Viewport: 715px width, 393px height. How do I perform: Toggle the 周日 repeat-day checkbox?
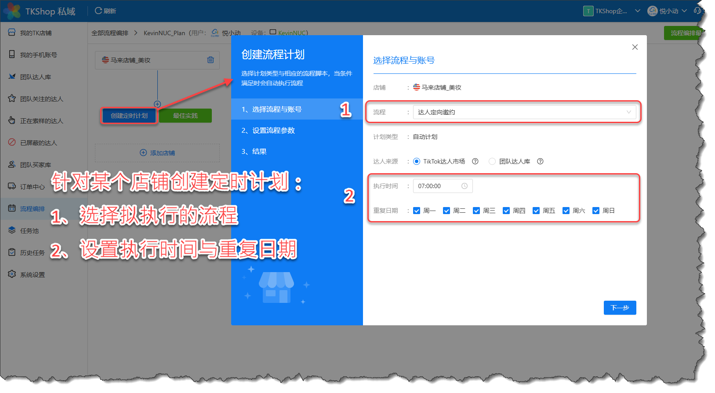tap(596, 211)
